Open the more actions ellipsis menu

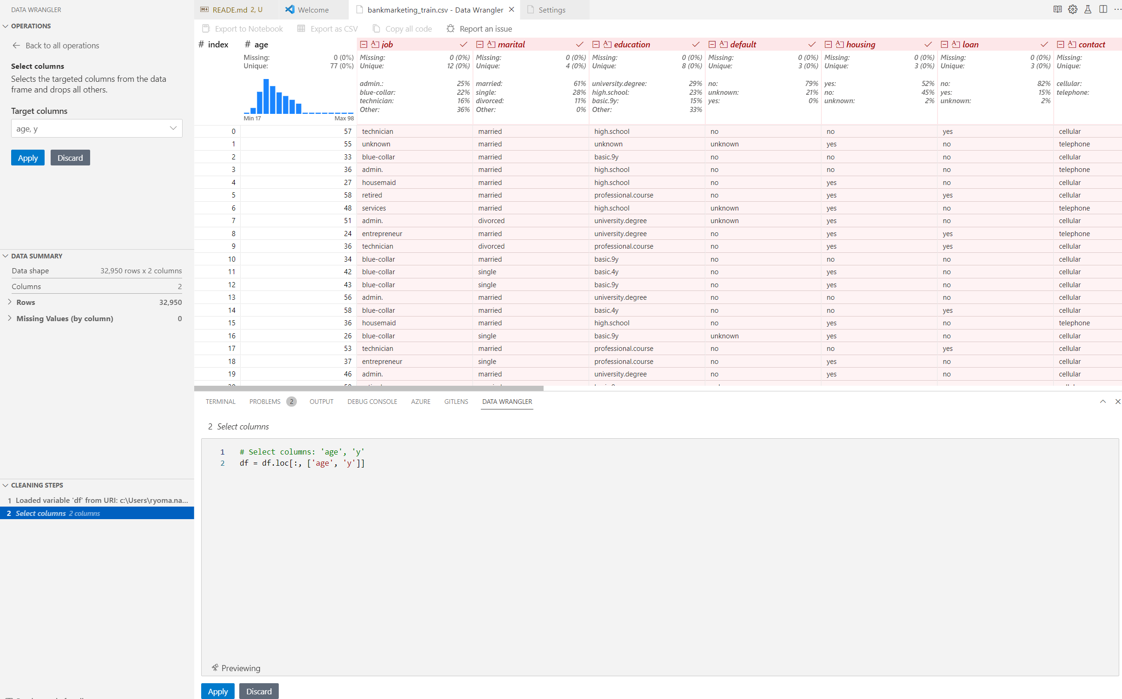click(1118, 9)
